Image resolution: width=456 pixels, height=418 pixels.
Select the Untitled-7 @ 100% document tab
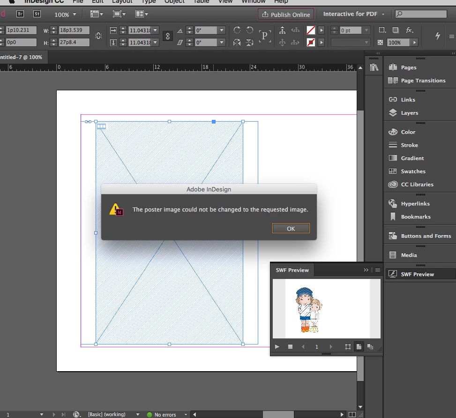21,57
